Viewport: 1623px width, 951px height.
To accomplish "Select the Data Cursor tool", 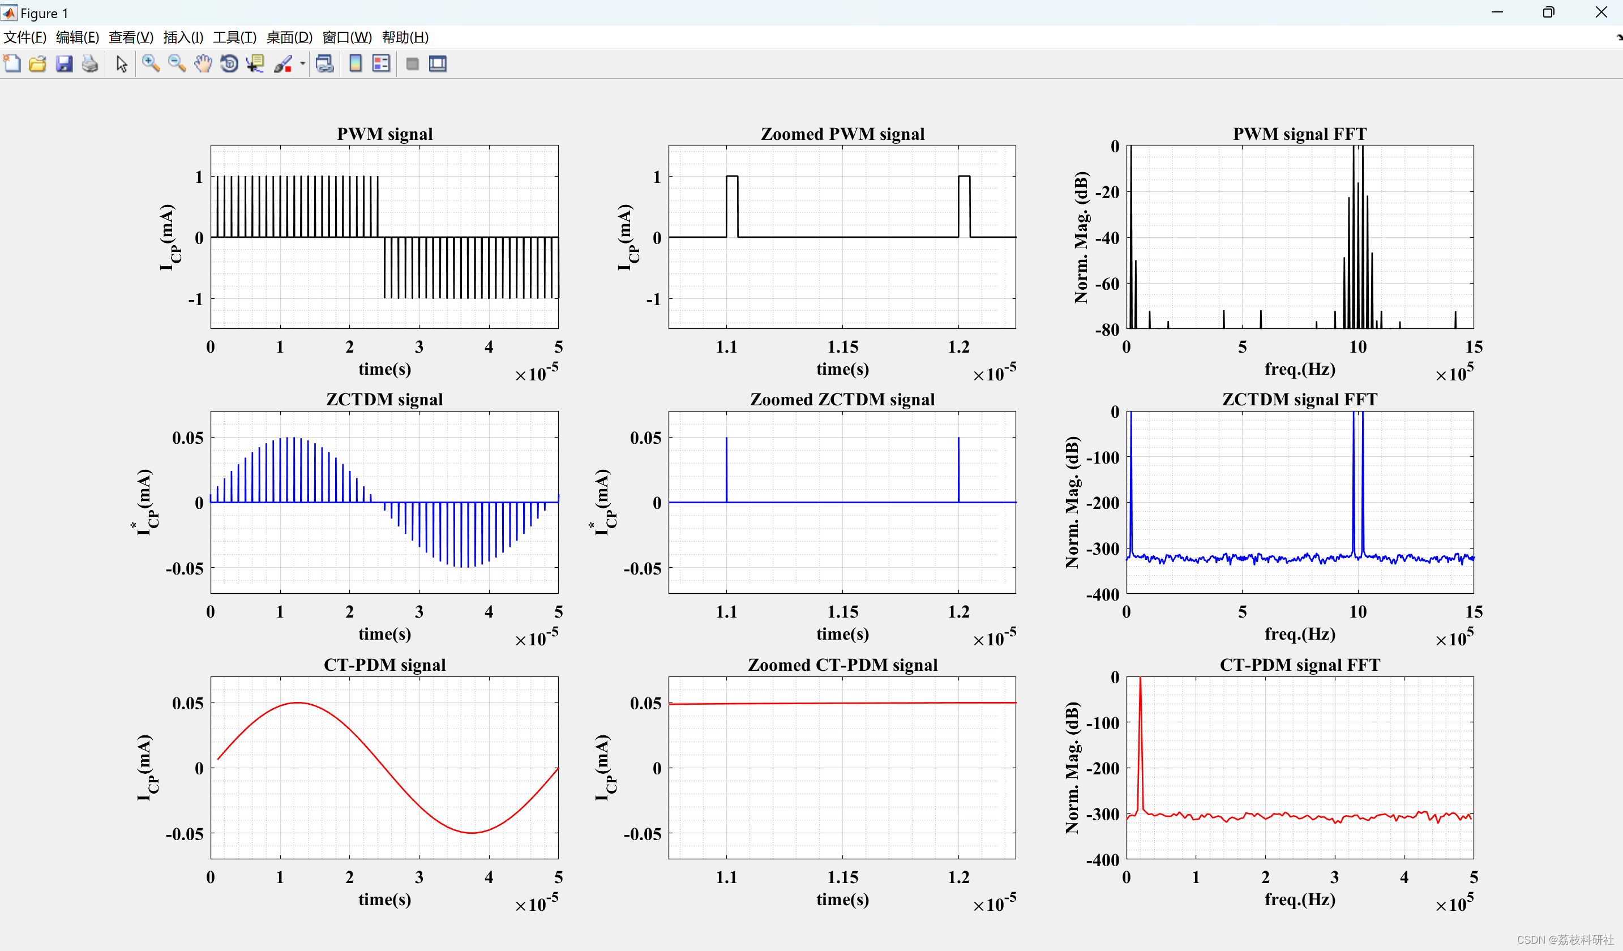I will click(x=255, y=64).
